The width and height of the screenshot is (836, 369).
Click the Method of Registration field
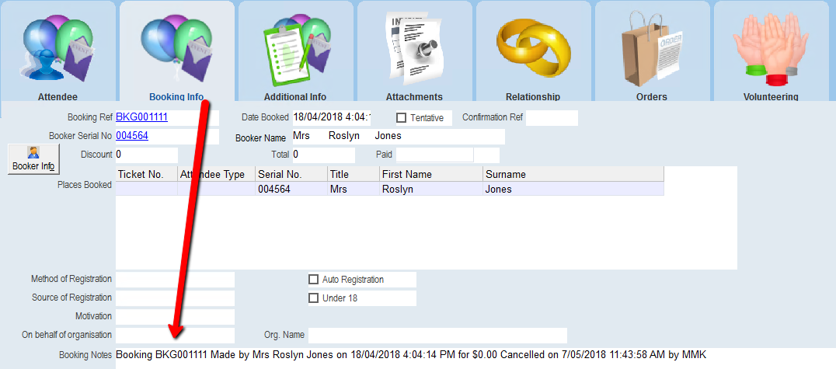pyautogui.click(x=175, y=280)
